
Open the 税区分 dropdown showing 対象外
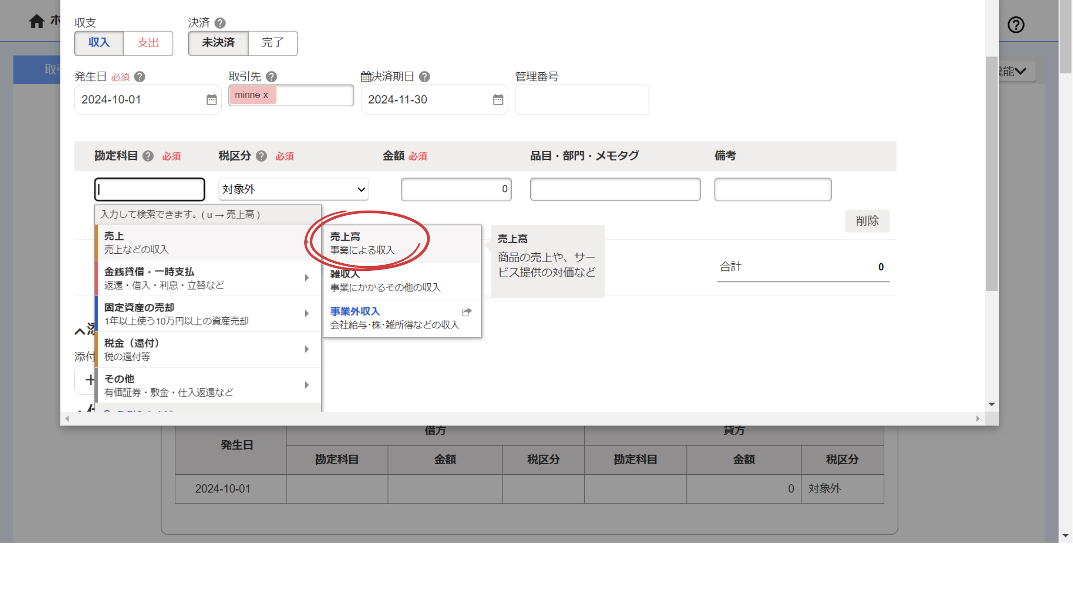tap(293, 190)
